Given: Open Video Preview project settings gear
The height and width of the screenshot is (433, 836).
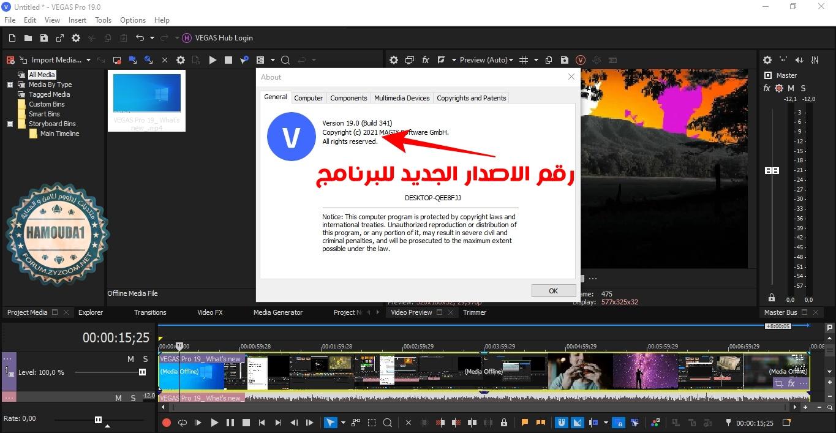Looking at the screenshot, I should [x=394, y=60].
